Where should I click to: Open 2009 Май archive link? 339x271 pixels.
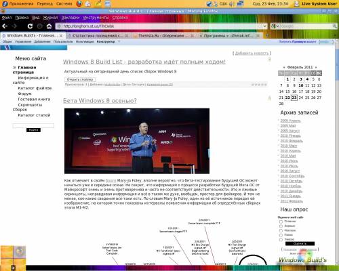coord(288,125)
